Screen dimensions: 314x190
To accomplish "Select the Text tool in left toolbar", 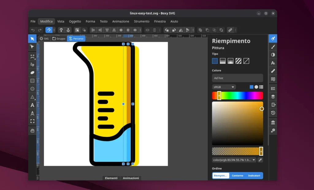I will (x=32, y=105).
